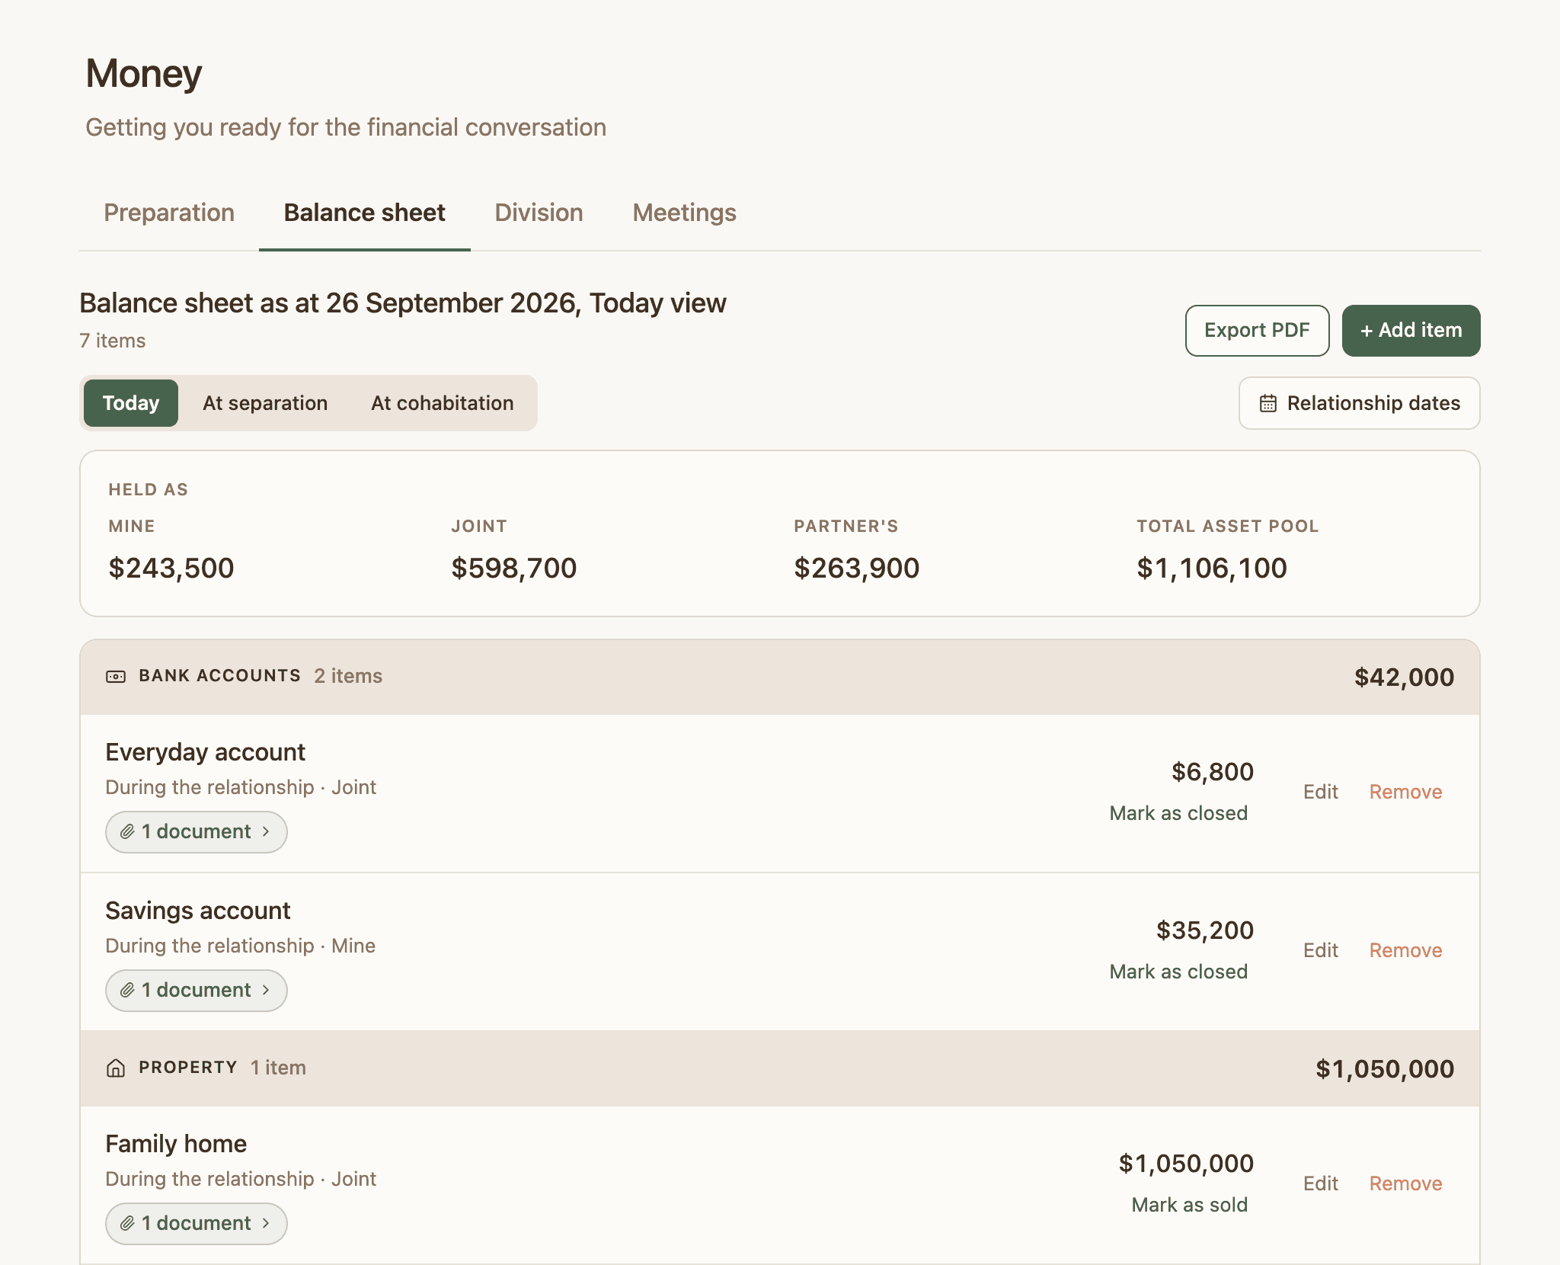The width and height of the screenshot is (1560, 1265).
Task: Click the Add item button
Action: 1411,331
